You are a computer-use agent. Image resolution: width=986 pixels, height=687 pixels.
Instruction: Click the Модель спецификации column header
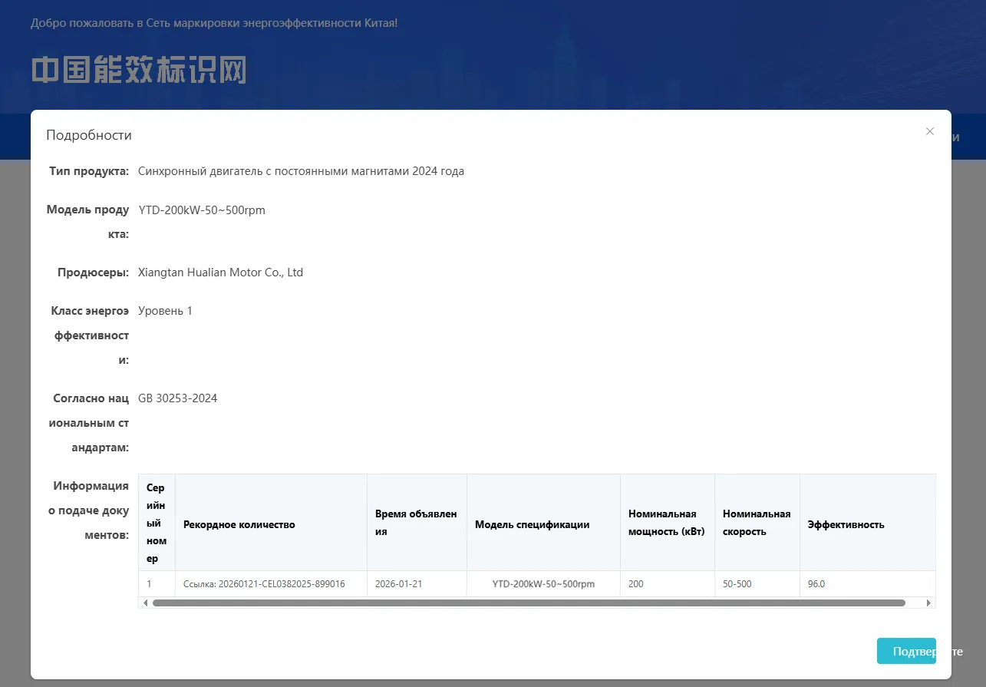point(532,524)
